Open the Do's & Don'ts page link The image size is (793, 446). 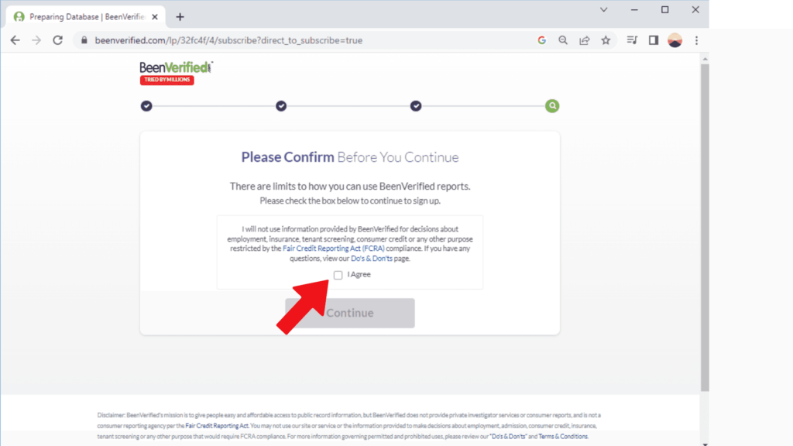tap(371, 259)
